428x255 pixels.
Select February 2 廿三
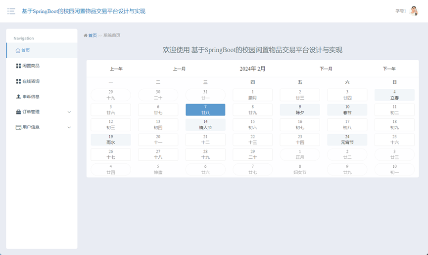(300, 95)
